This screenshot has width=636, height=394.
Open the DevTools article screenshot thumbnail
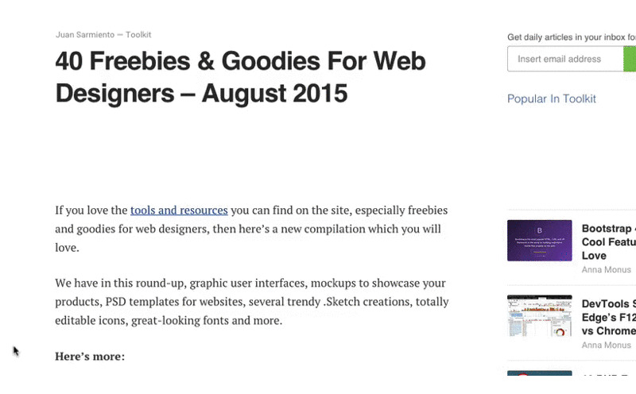[x=539, y=316]
